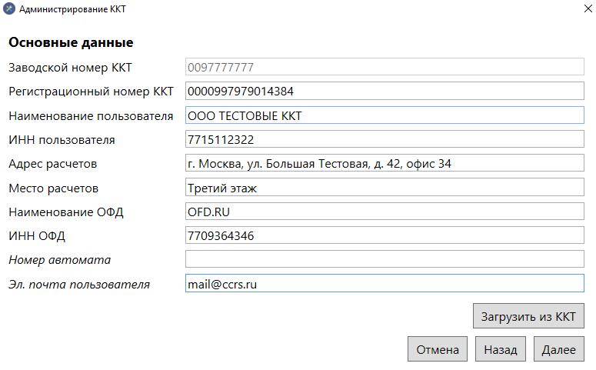Screen dimensions: 596x370
Task: Close the Администрирование ККТ window
Action: 588,8
